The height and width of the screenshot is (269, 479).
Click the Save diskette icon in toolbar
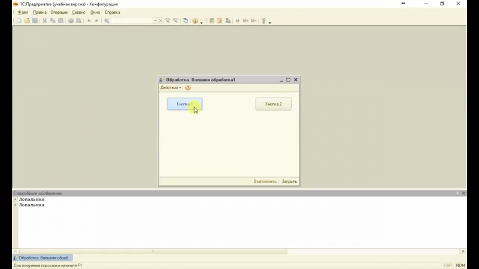(35, 21)
